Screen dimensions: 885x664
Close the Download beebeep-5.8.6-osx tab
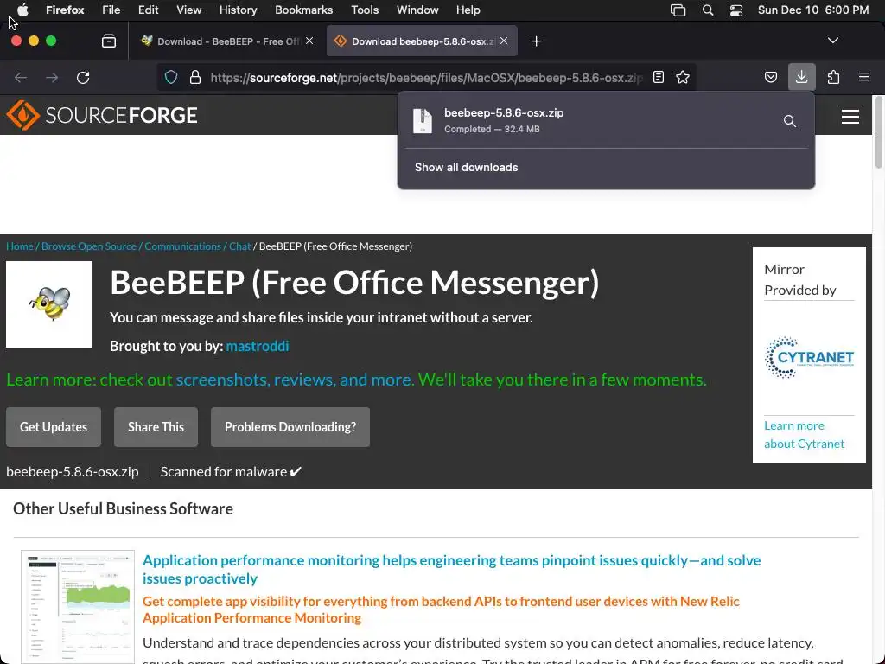504,41
